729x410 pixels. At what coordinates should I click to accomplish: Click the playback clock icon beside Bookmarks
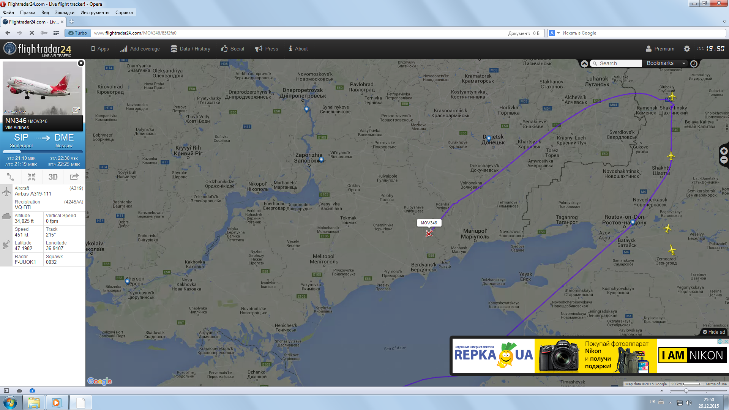694,64
